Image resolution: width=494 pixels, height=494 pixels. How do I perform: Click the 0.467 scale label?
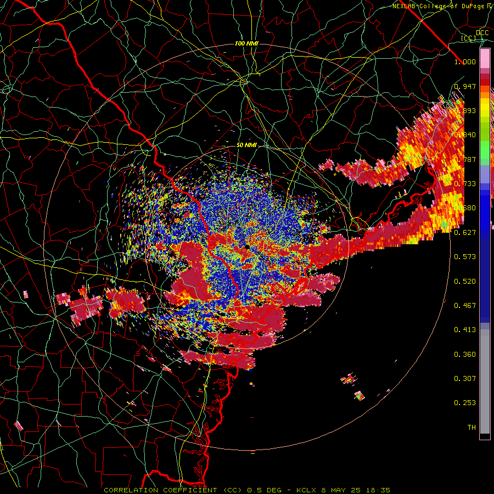pos(465,305)
